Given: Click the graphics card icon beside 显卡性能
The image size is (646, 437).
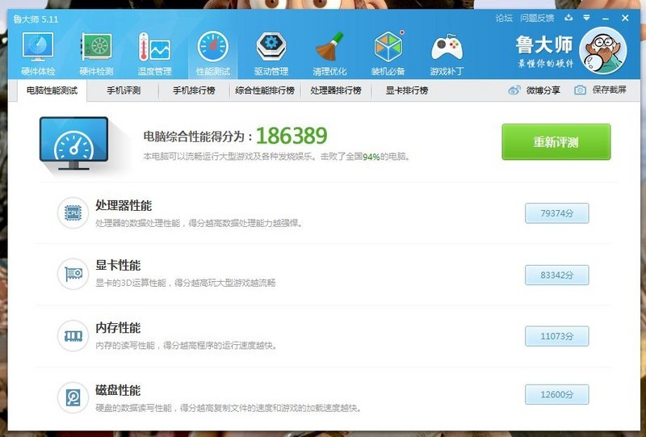Looking at the screenshot, I should [x=73, y=274].
